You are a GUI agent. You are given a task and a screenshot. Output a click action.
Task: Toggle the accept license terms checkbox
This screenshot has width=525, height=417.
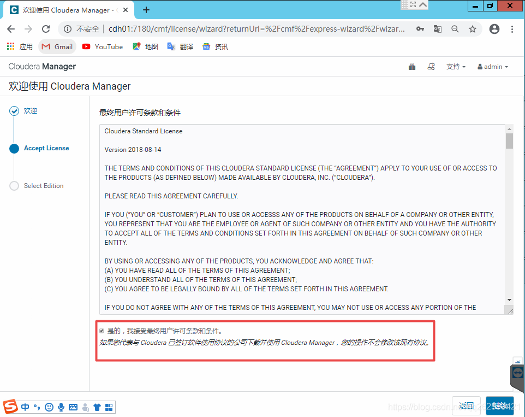coord(102,331)
